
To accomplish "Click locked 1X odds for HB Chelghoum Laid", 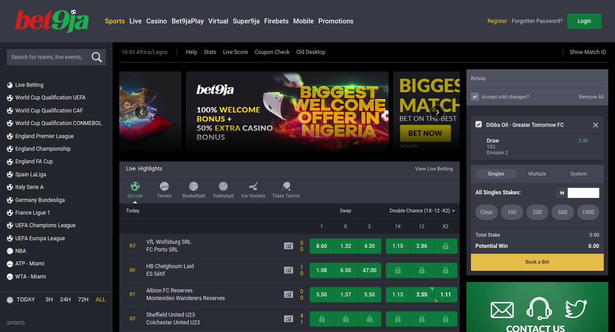I will (x=398, y=270).
